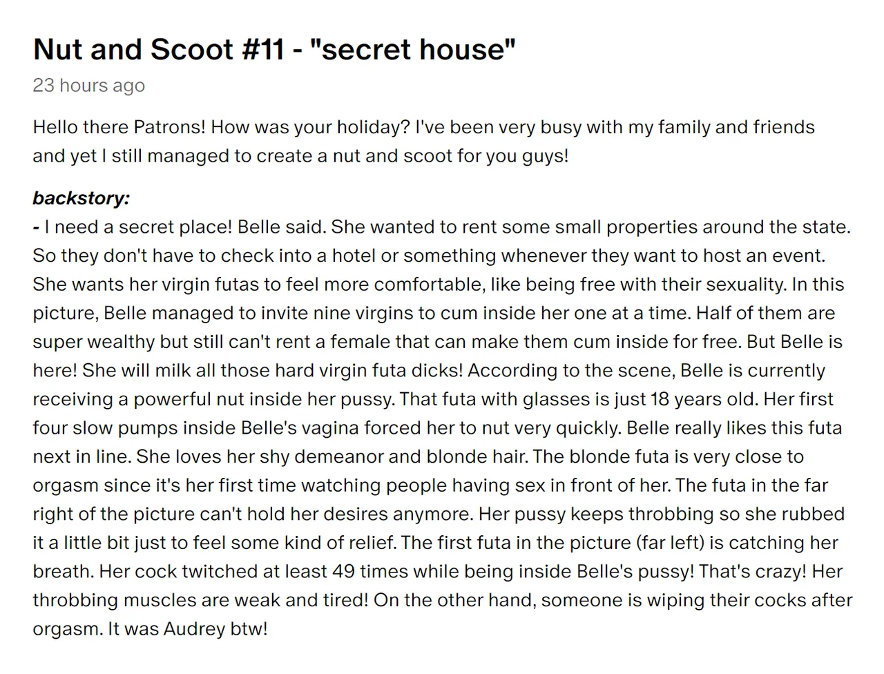This screenshot has height=674, width=884.
Task: Click the phrase 'family and friends'
Action: click(736, 127)
